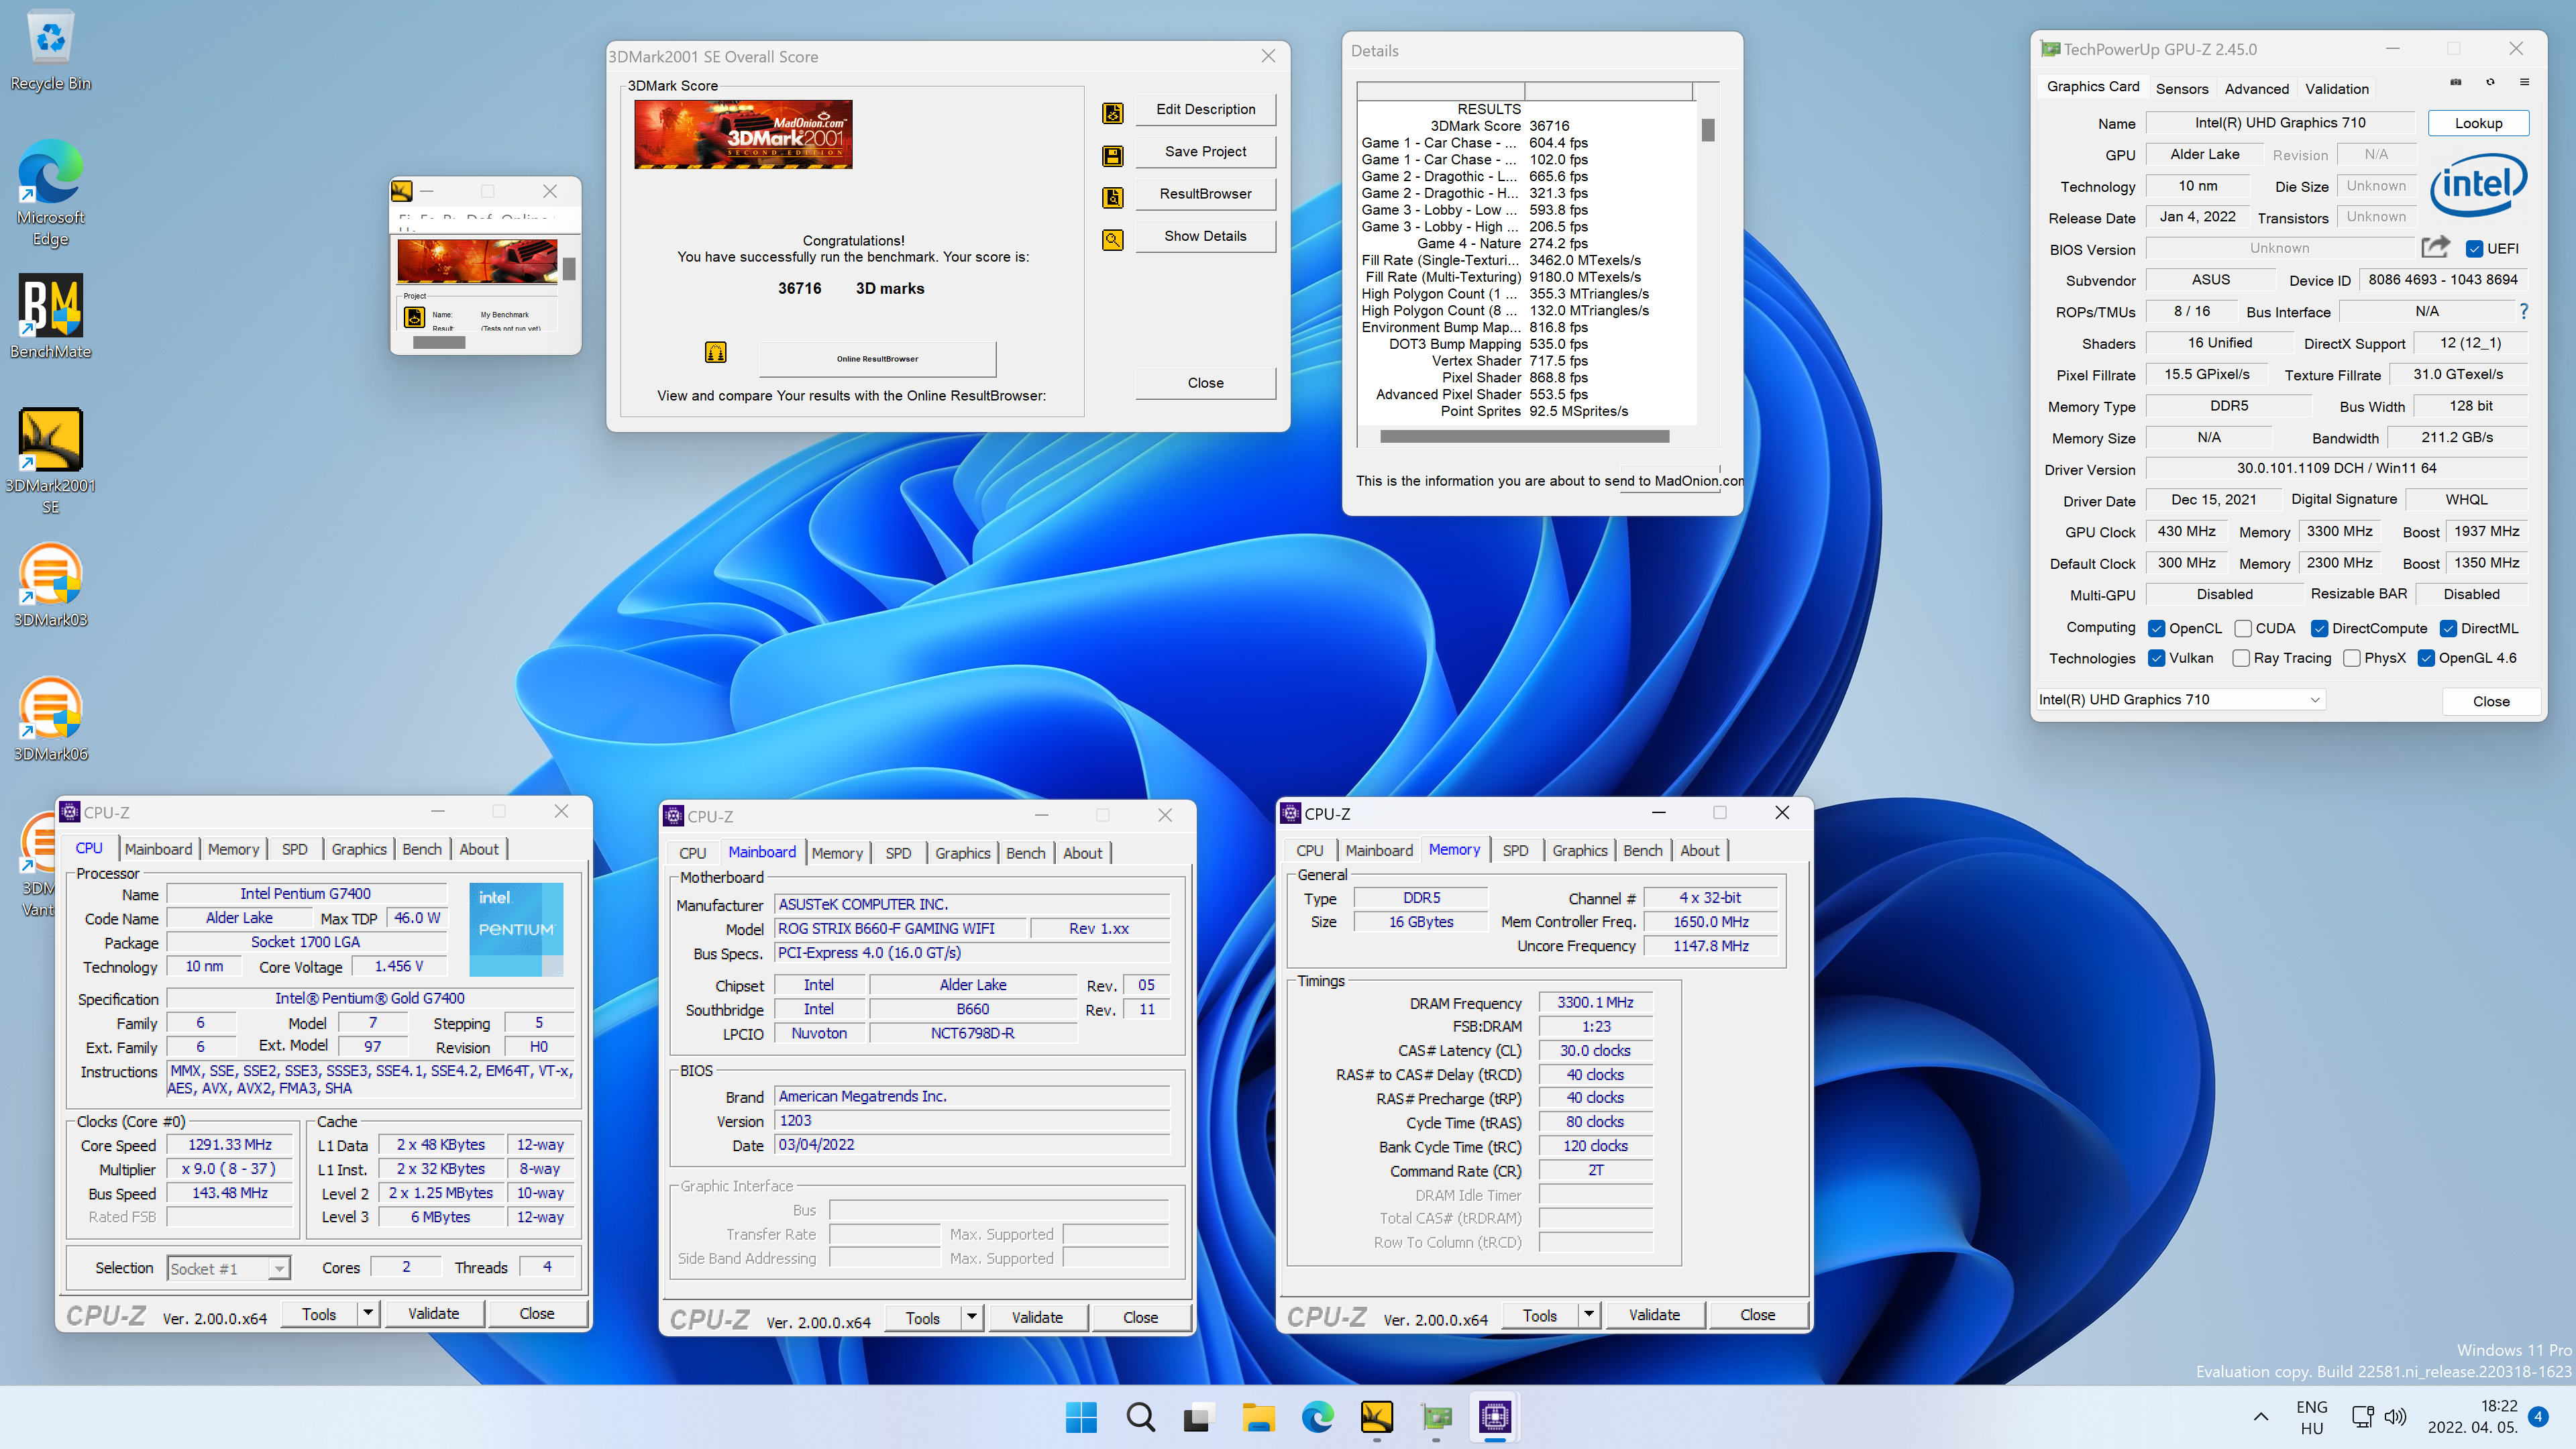The width and height of the screenshot is (2576, 1449).
Task: Open taskbar Search
Action: 1140,1417
